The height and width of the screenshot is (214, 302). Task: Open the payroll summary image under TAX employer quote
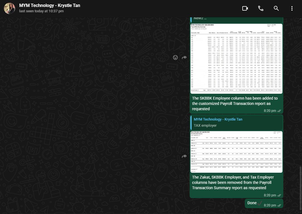(x=236, y=152)
